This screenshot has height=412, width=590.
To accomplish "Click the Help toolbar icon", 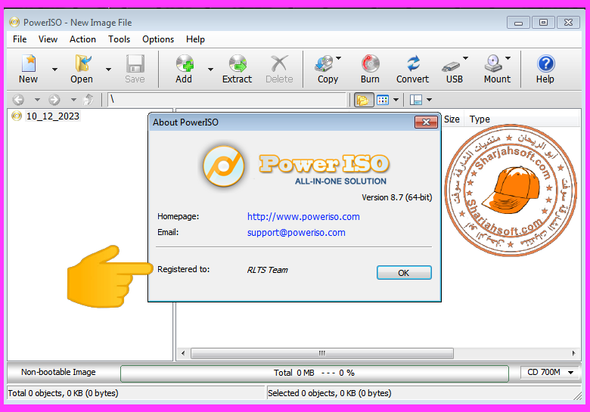I will pyautogui.click(x=545, y=64).
